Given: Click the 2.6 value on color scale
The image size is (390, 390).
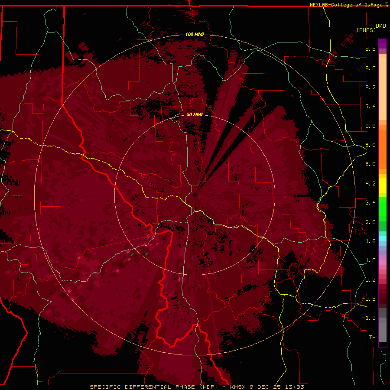Looking at the screenshot, I should click(370, 222).
